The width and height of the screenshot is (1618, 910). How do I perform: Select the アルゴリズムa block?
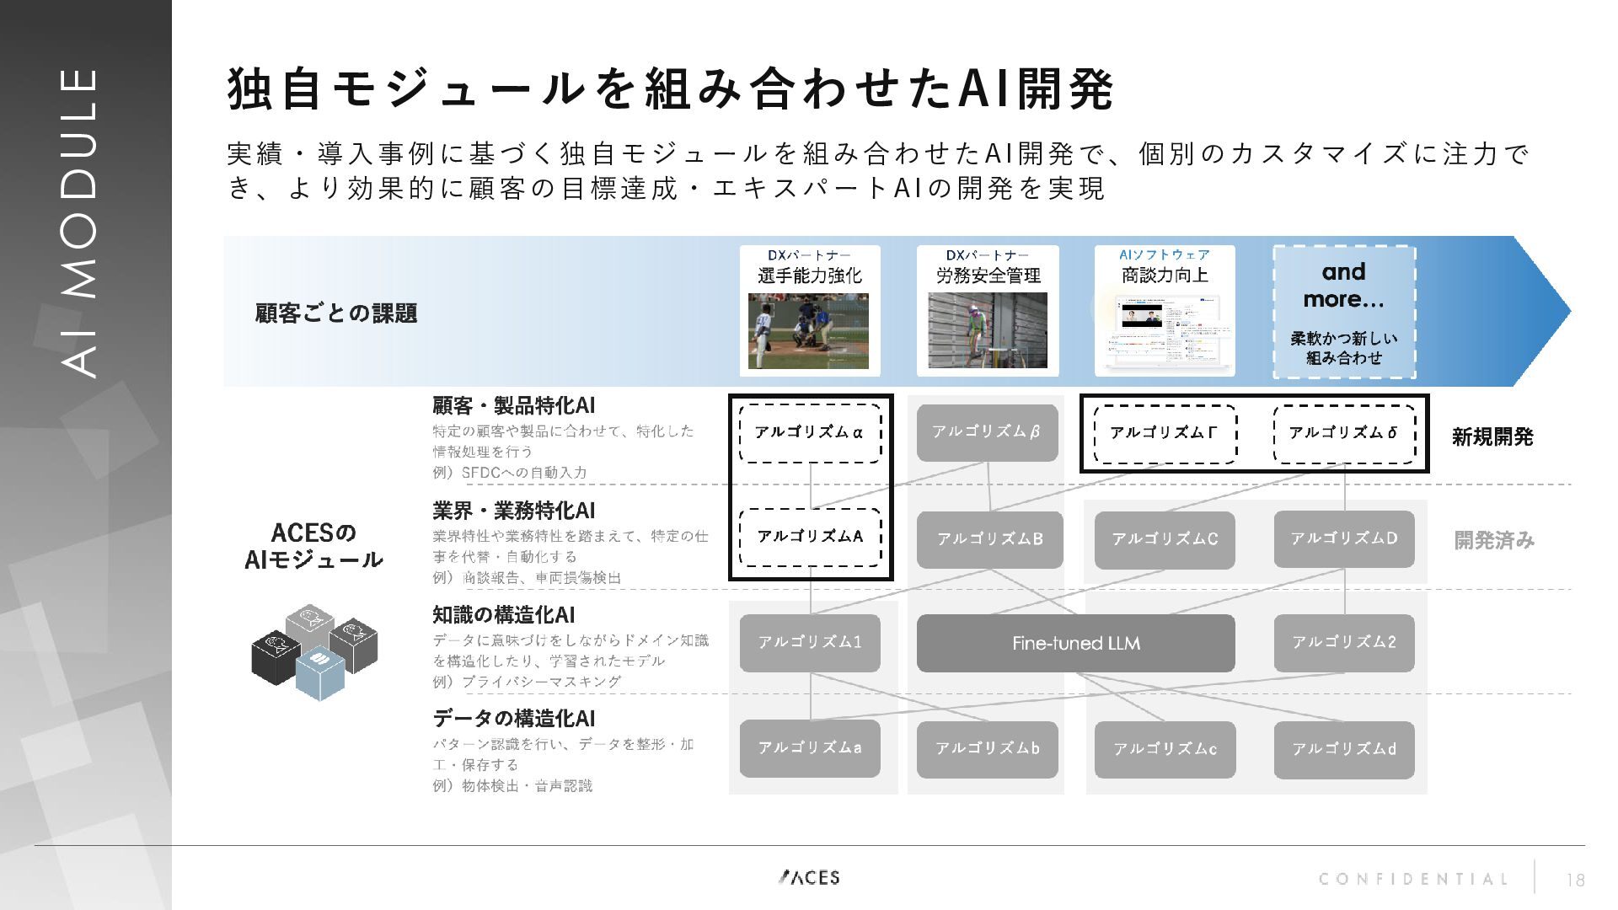coord(810,748)
